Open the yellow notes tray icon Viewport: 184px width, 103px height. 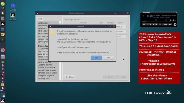coord(3,85)
